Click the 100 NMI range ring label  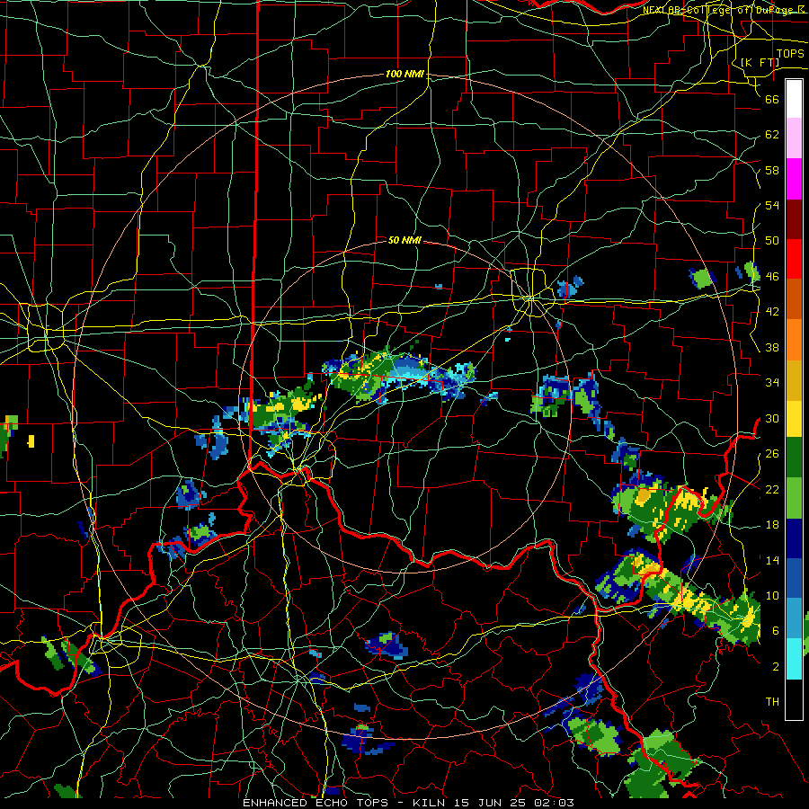(x=404, y=74)
